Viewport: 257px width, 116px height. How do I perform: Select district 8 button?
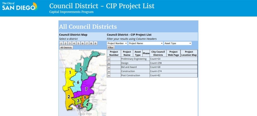coord(91,43)
